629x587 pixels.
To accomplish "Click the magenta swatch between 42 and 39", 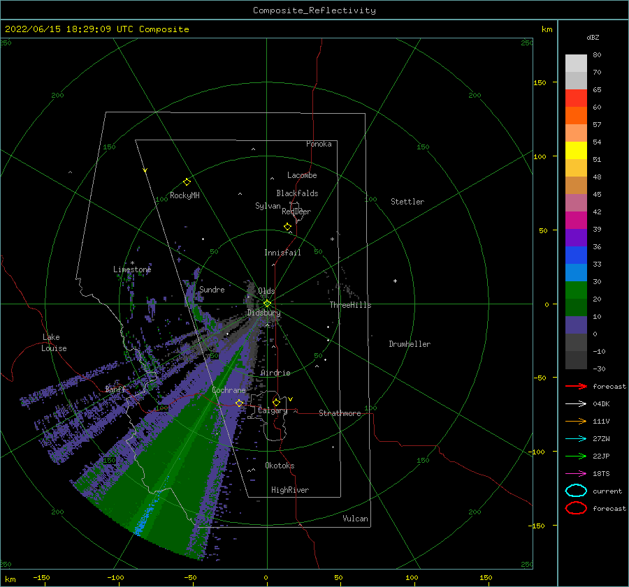I will [576, 221].
